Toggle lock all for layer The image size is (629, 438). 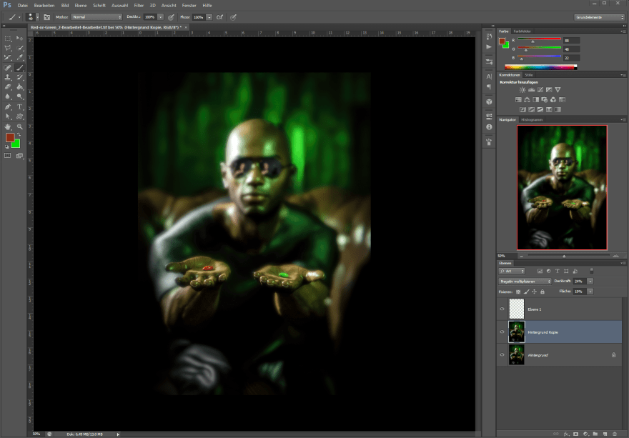543,292
